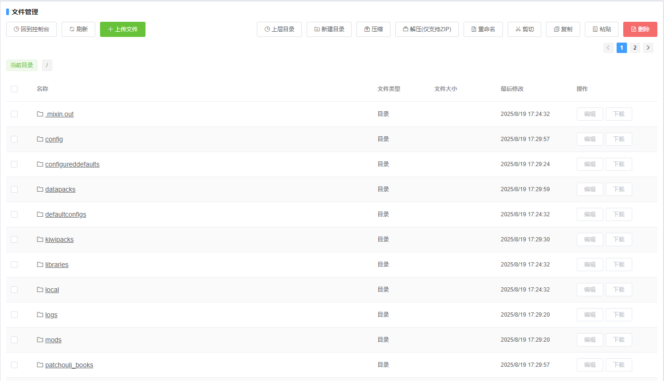Toggle the select-all checkbox in the header
The height and width of the screenshot is (381, 664).
[14, 89]
